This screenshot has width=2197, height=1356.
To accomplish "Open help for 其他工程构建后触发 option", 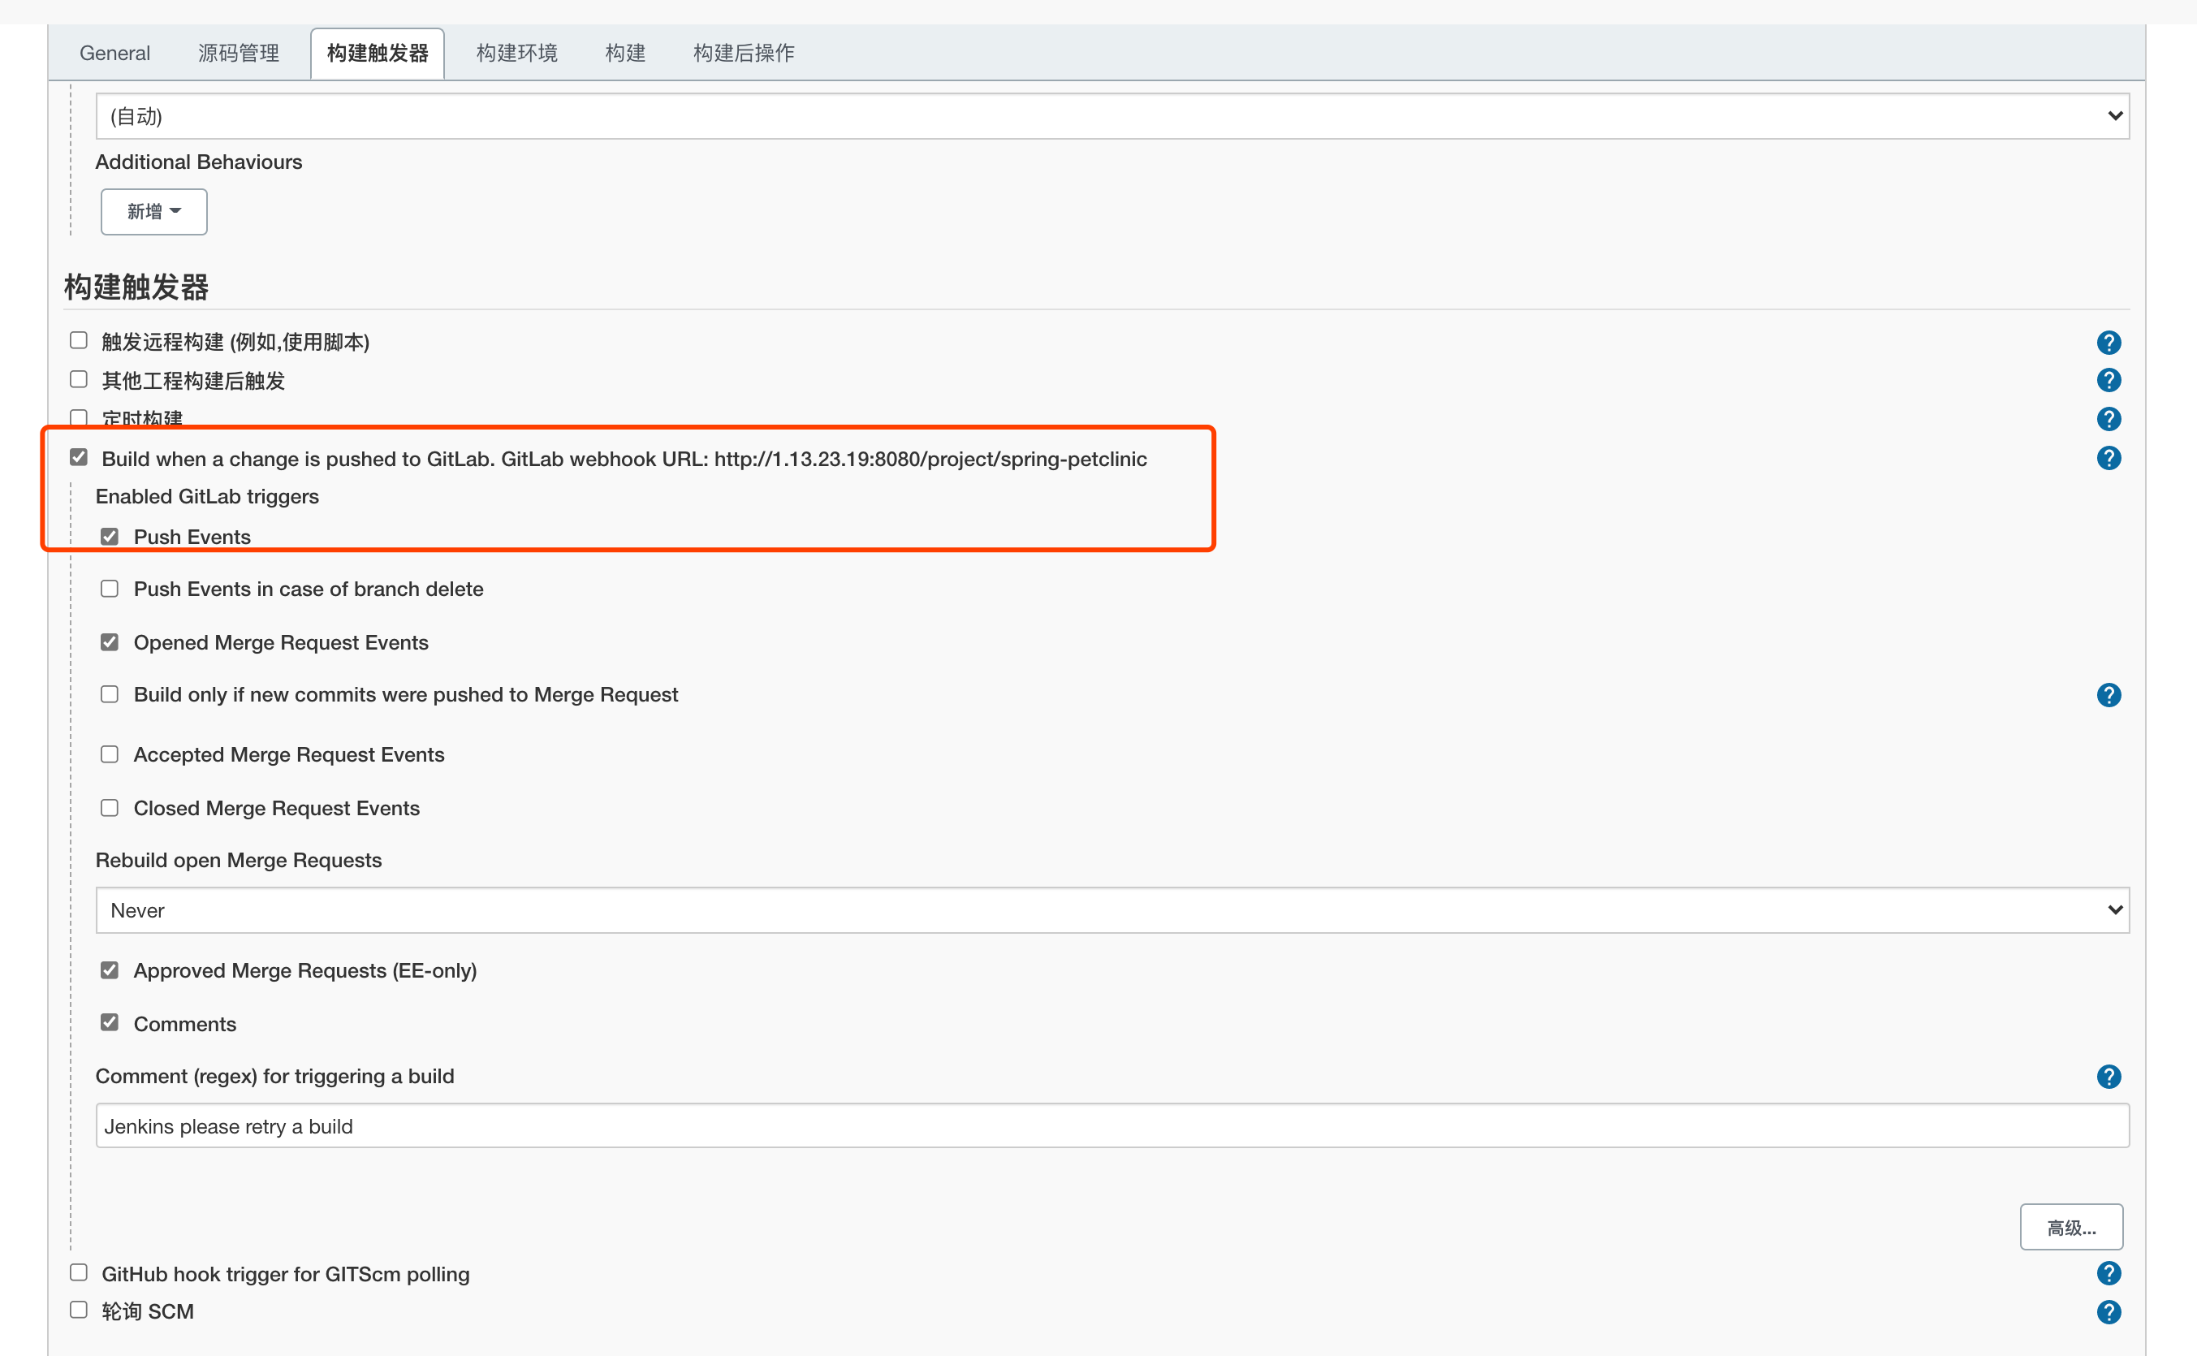I will (2109, 380).
